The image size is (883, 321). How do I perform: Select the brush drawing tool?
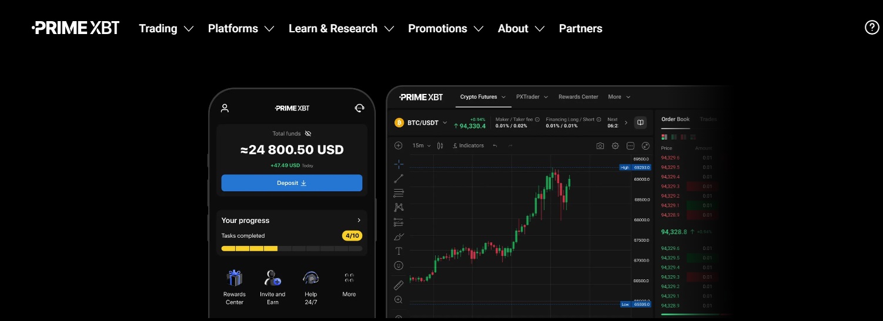coord(399,236)
